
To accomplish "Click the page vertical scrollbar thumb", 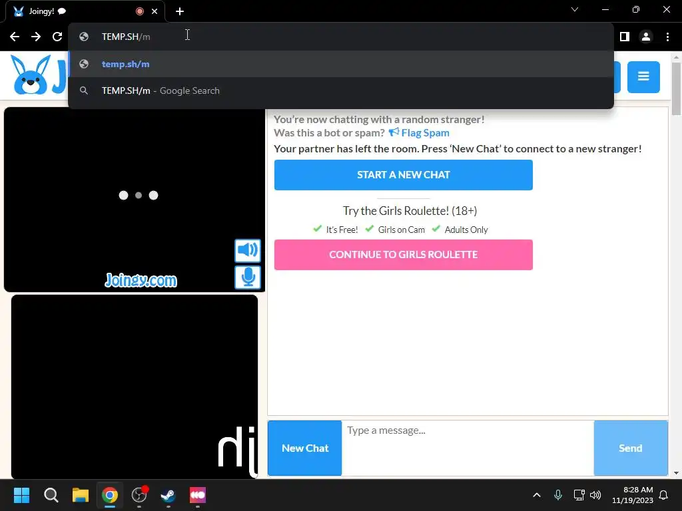I will point(676,89).
